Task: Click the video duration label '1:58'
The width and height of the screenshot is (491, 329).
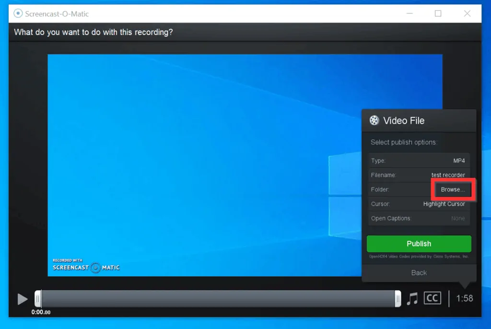Action: pyautogui.click(x=464, y=298)
